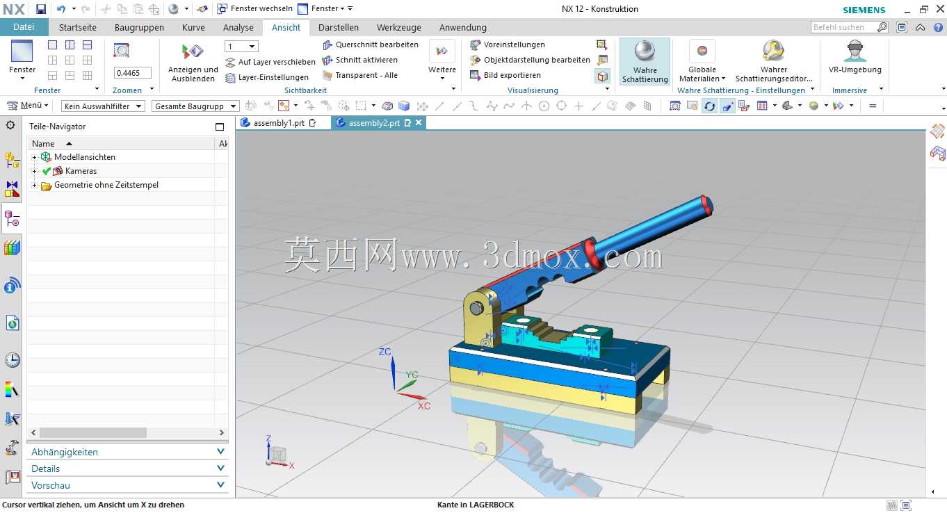The height and width of the screenshot is (513, 947).
Task: Open the Zoom area icon in Zoomen group
Action: click(122, 51)
